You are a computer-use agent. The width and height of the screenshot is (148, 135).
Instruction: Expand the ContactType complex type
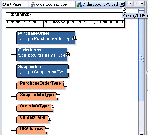point(49,119)
